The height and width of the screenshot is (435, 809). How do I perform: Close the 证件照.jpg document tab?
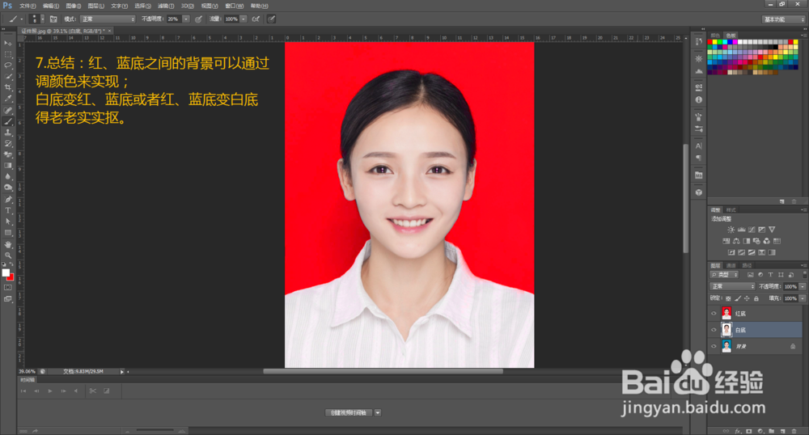(109, 31)
